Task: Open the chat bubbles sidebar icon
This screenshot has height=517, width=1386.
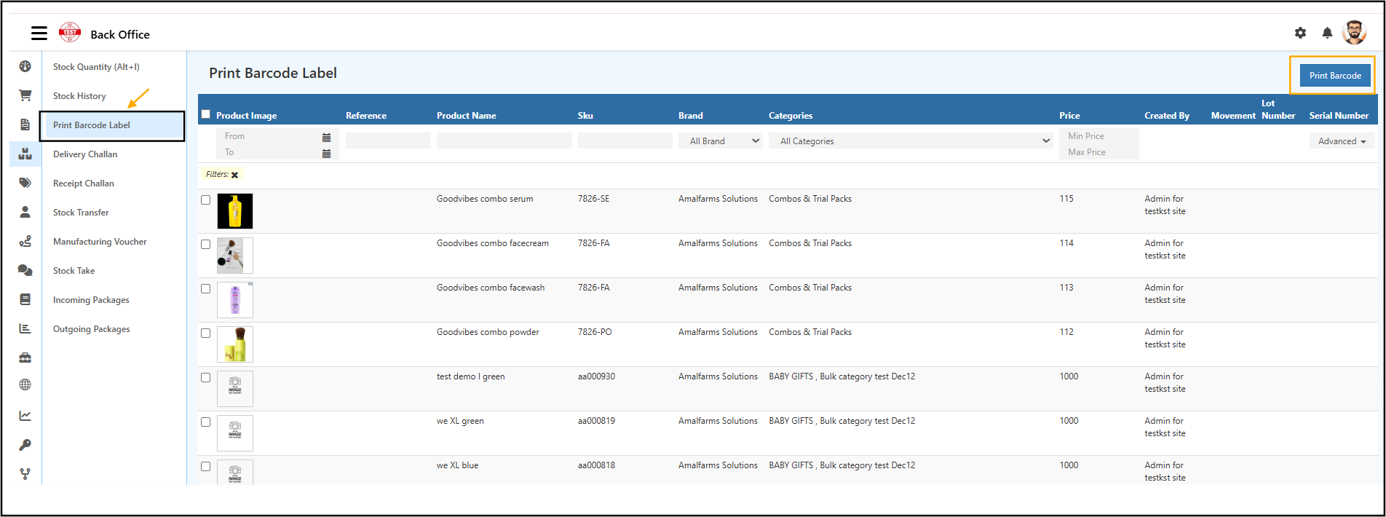Action: pos(25,270)
